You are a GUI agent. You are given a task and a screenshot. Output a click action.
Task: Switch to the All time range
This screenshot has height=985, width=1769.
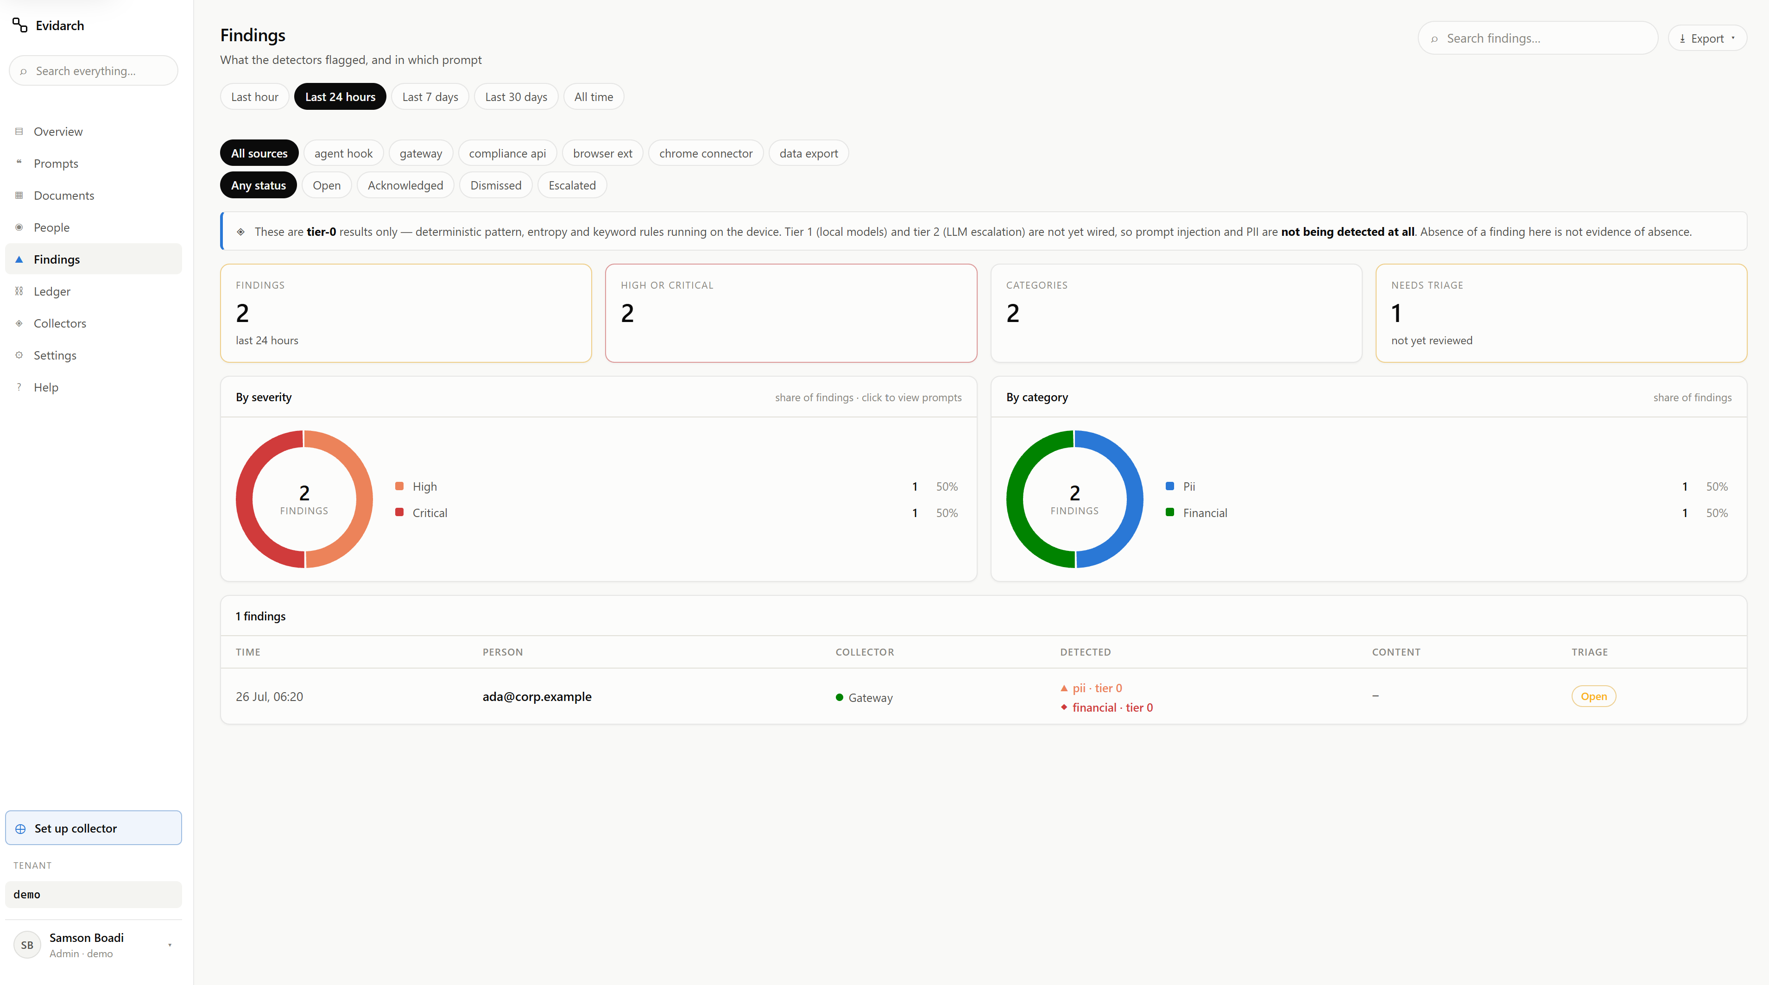pyautogui.click(x=594, y=97)
